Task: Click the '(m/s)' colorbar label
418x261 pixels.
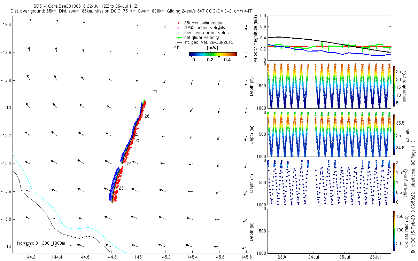Action: [212, 47]
